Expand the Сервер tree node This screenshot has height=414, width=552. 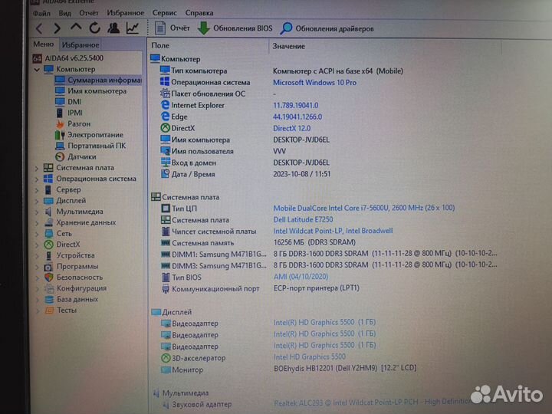[37, 190]
